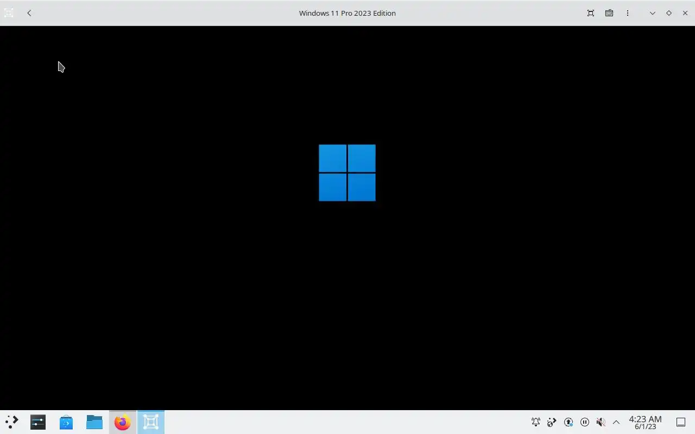
Task: Open the three-dot actions menu
Action: coord(628,13)
